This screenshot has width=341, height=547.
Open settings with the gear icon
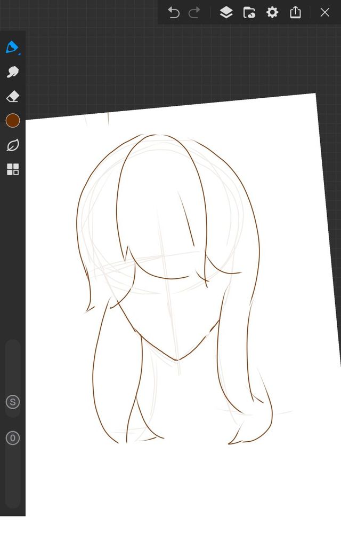(272, 12)
